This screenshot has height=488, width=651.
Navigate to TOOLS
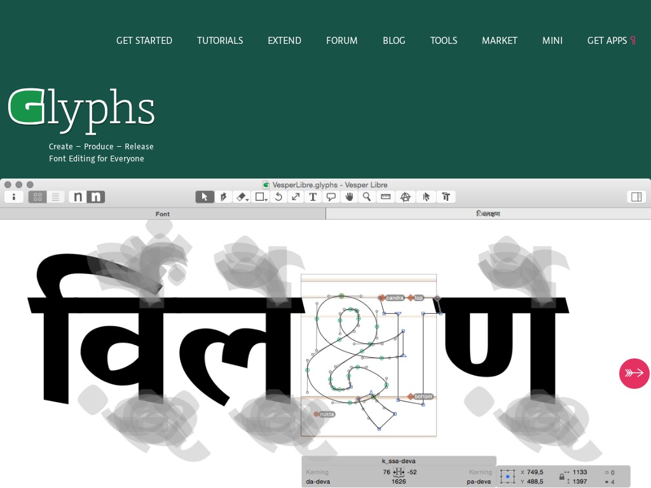[x=443, y=41]
